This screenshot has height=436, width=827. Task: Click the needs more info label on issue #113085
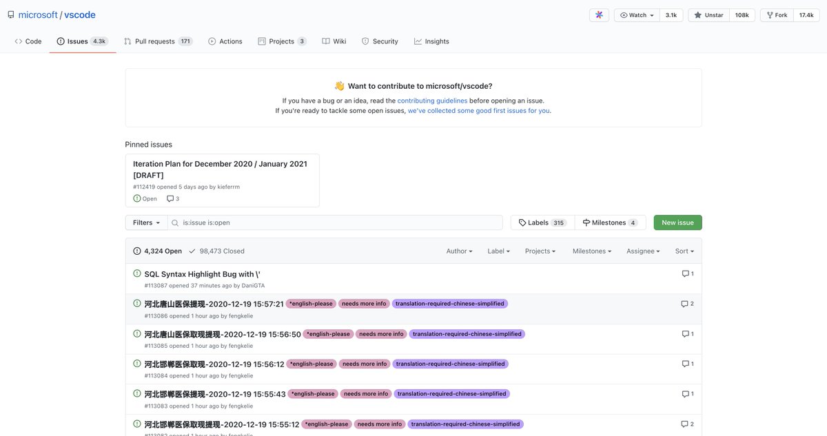381,334
